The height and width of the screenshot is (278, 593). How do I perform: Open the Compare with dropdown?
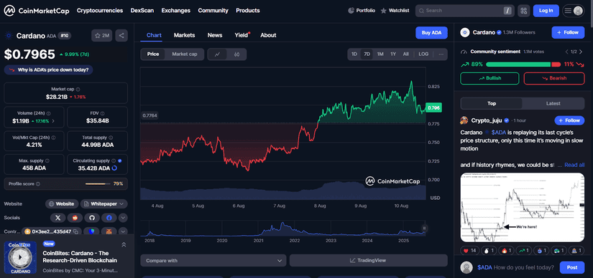213,261
